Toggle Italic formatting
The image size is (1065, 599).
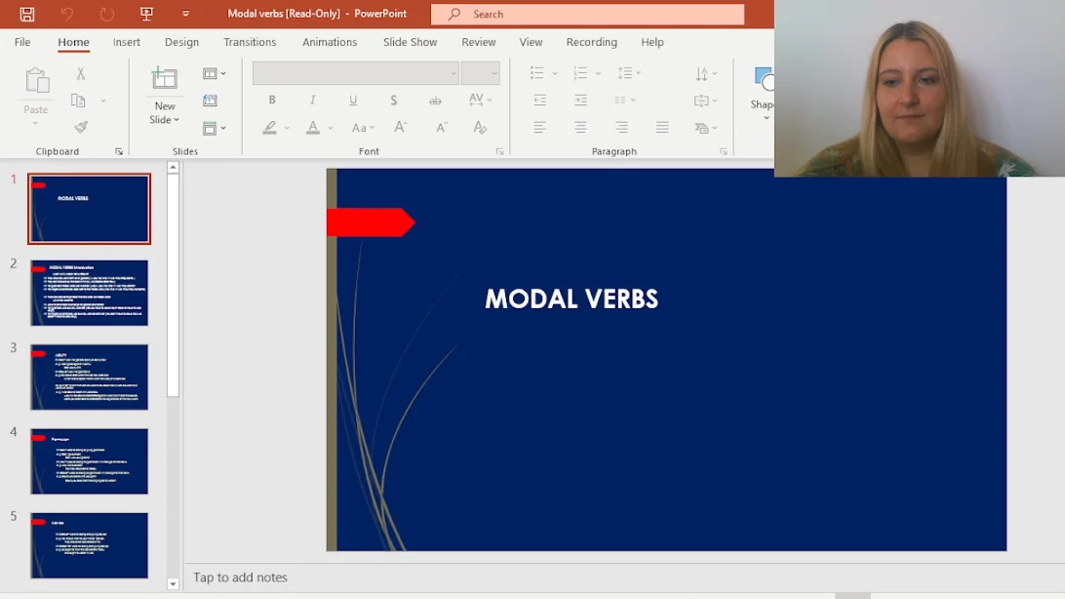(312, 100)
